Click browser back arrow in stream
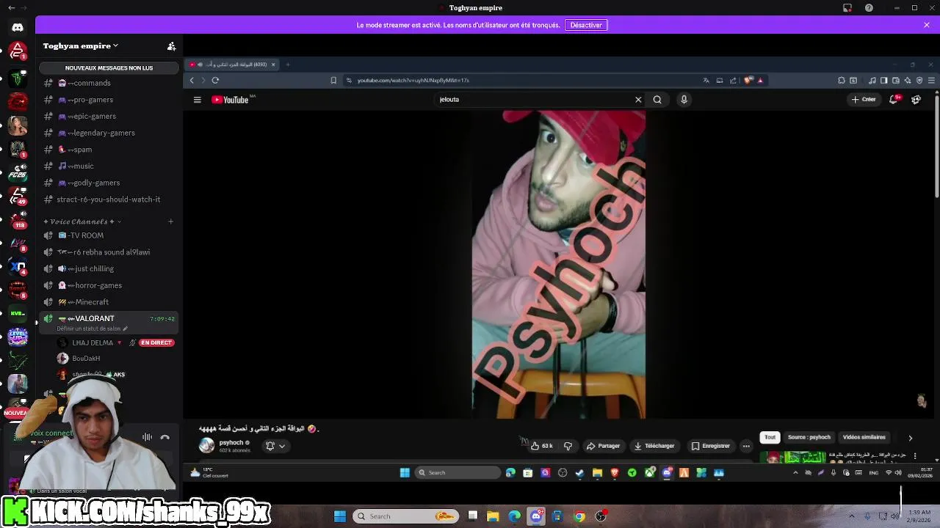Viewport: 940px width, 528px height. pos(192,80)
